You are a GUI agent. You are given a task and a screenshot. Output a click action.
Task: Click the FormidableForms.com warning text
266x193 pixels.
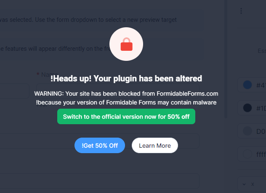click(126, 94)
